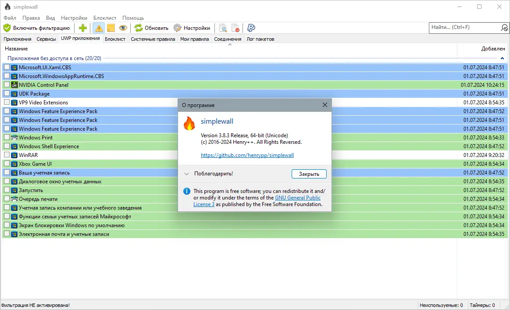Tick the Xbox Game UI checkbox
This screenshot has height=310, width=510.
point(7,164)
